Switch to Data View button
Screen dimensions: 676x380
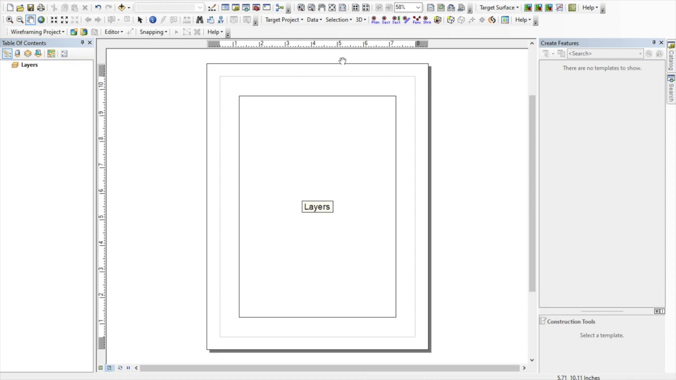[100, 368]
